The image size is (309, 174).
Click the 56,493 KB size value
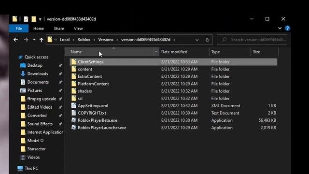click(x=267, y=120)
